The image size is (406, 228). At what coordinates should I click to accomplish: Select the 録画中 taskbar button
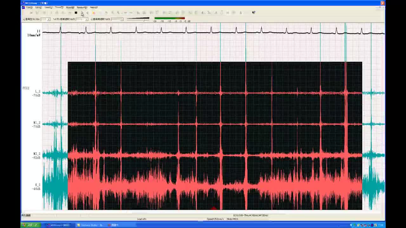tap(114, 225)
